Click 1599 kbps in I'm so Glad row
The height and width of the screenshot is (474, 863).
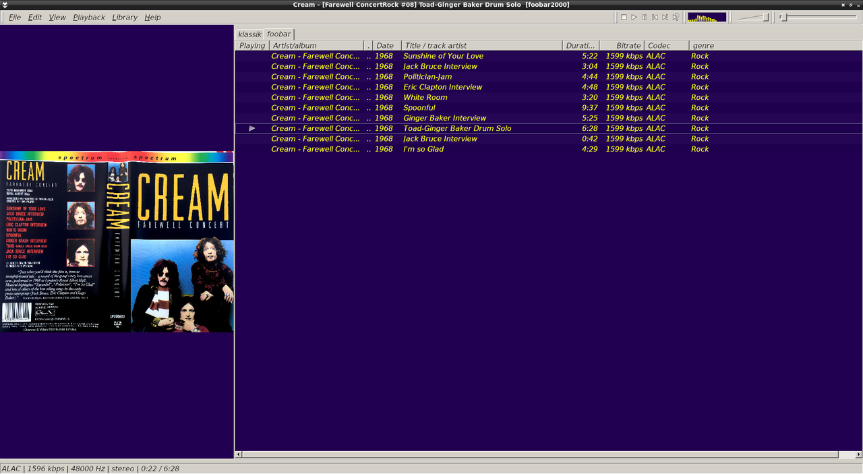click(624, 149)
